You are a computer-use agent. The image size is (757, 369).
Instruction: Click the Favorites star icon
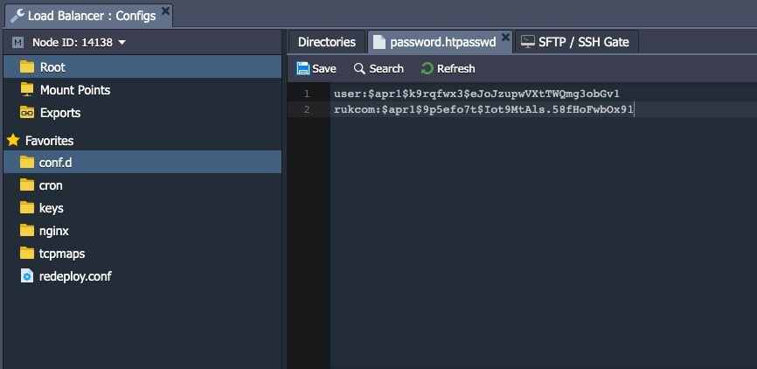13,141
